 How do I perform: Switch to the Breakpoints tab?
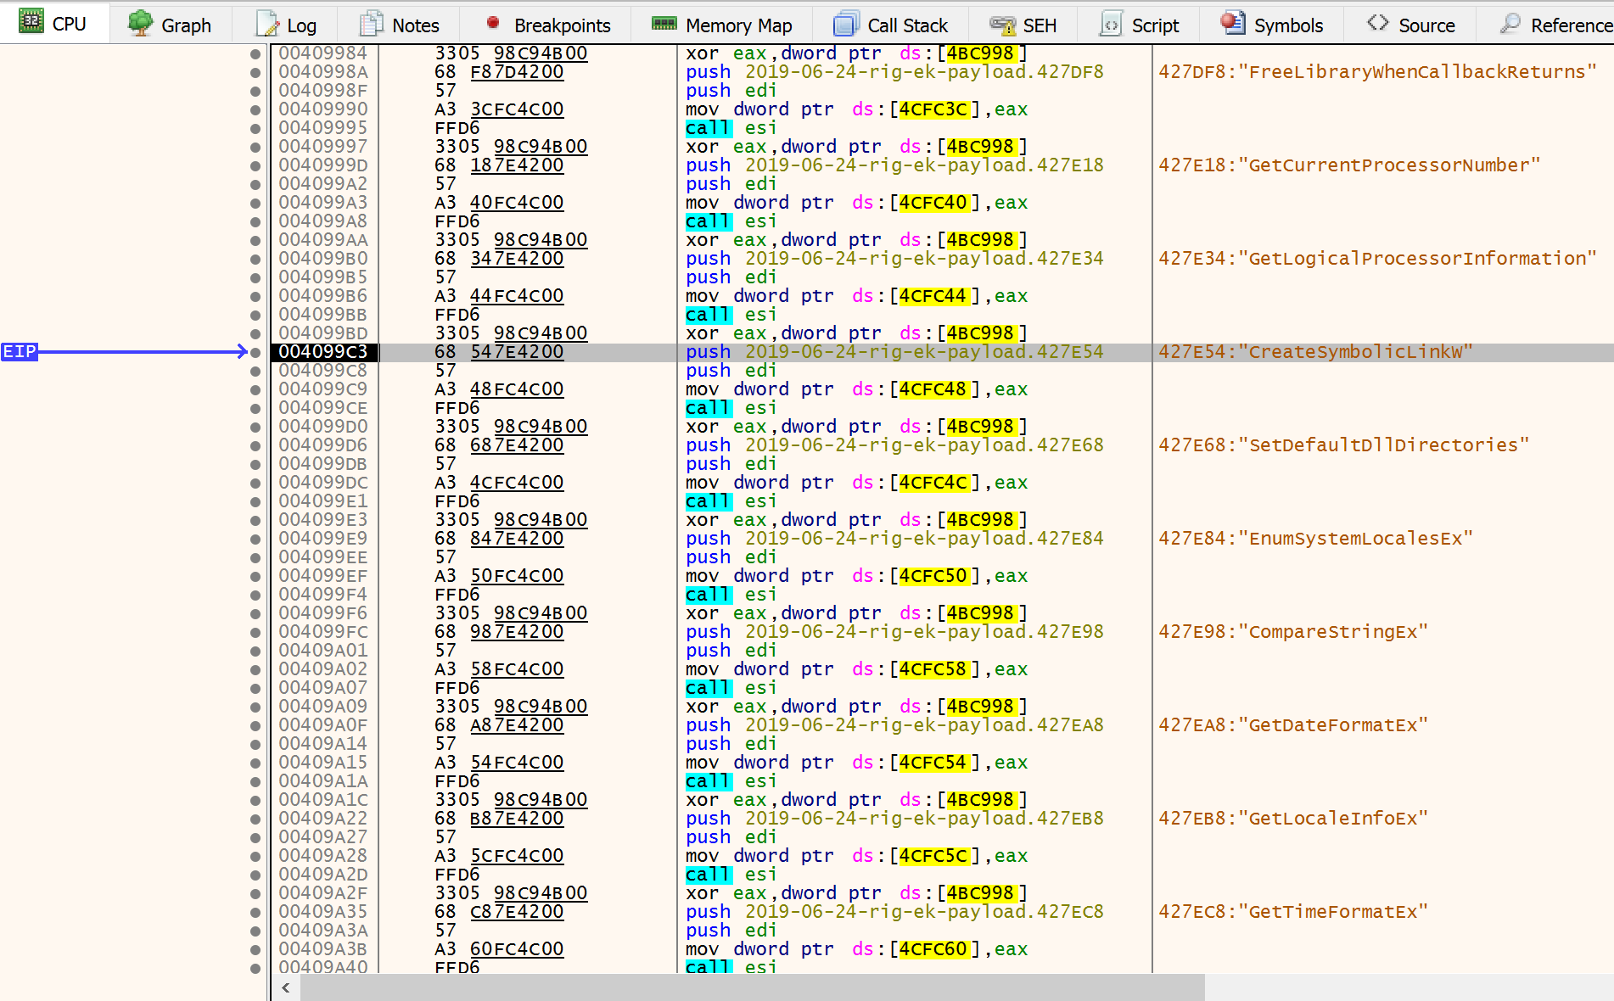(548, 25)
